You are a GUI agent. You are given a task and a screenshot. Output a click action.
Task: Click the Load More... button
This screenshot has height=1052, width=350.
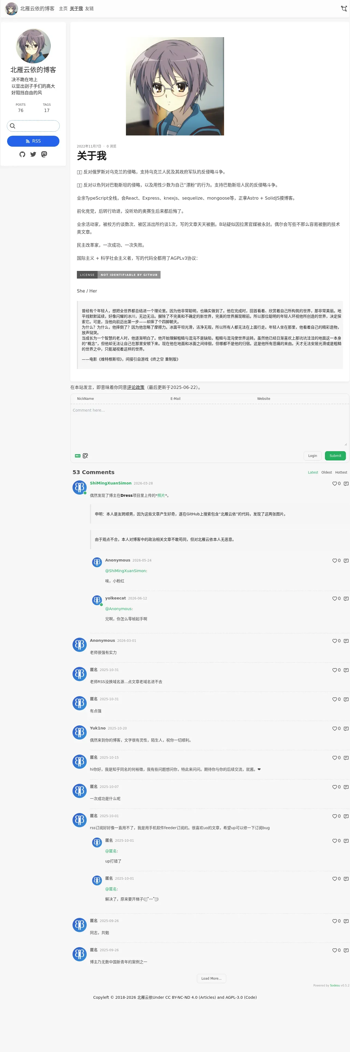[x=212, y=979]
